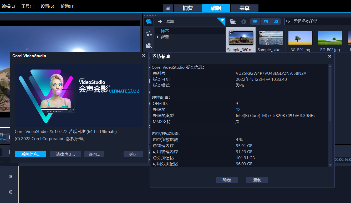Click the 内存负载指数 value 4 %
The width and height of the screenshot is (351, 203).
click(239, 140)
